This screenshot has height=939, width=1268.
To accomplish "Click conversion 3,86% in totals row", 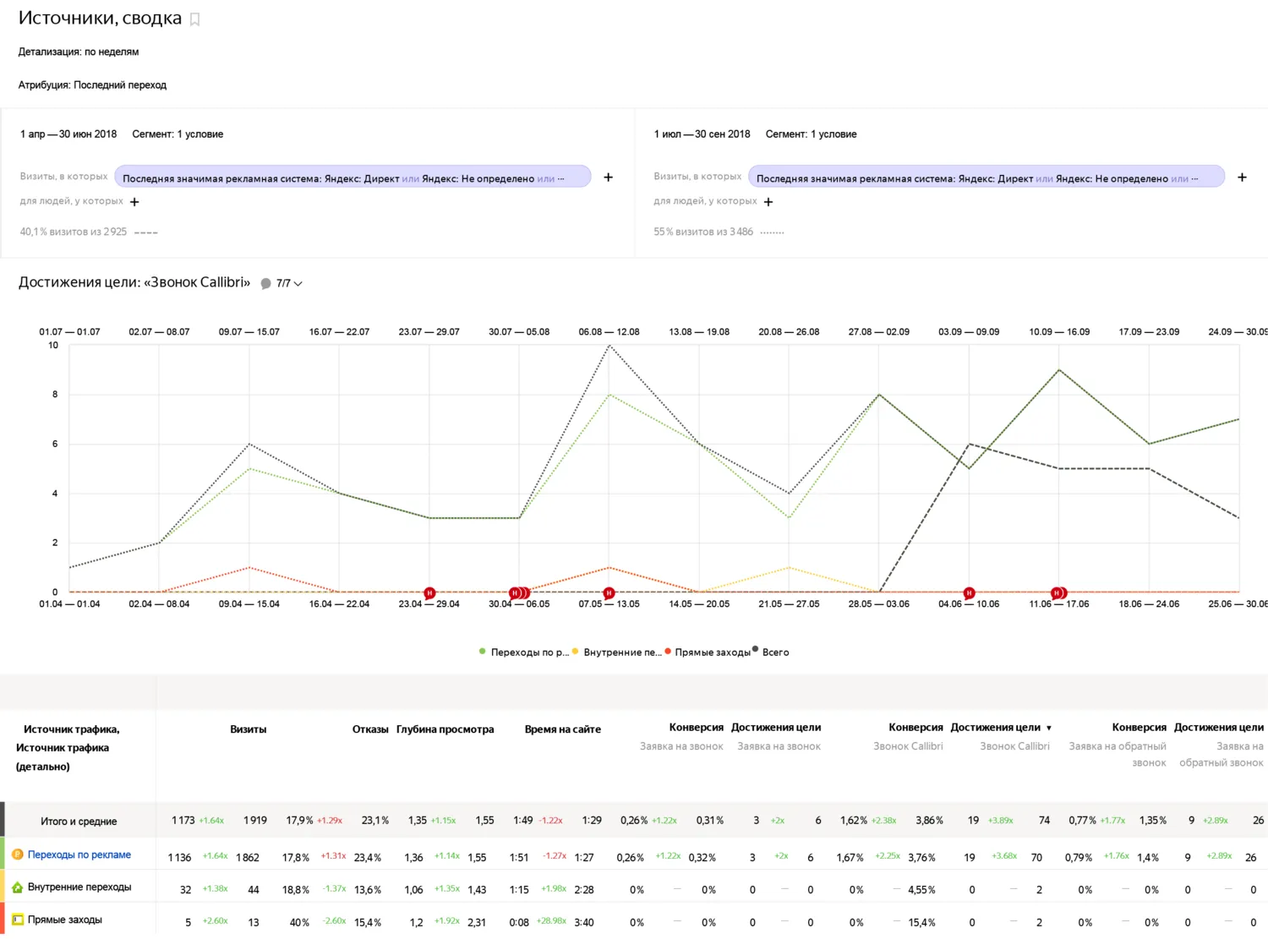I will (930, 821).
